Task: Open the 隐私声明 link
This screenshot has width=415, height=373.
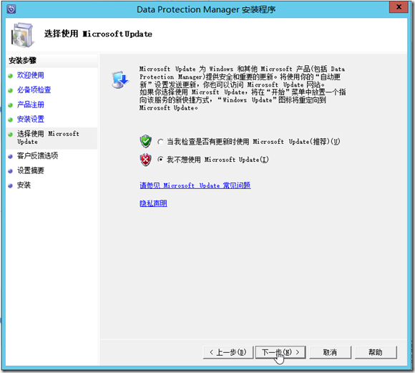Action: pyautogui.click(x=153, y=203)
